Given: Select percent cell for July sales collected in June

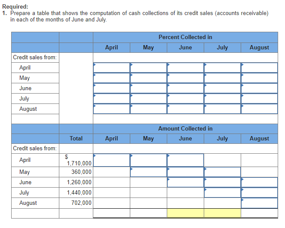Looking at the screenshot, I should tap(185, 99).
